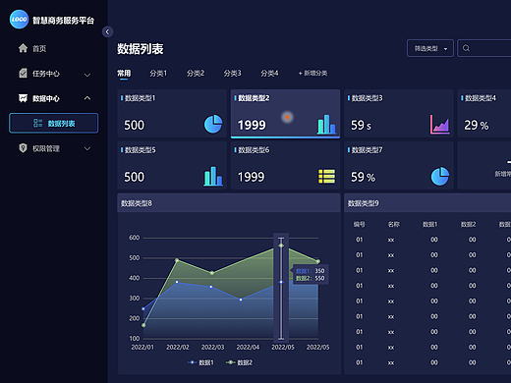This screenshot has height=383, width=511.
Task: Click the 数据类型8 panel header
Action: [x=229, y=203]
